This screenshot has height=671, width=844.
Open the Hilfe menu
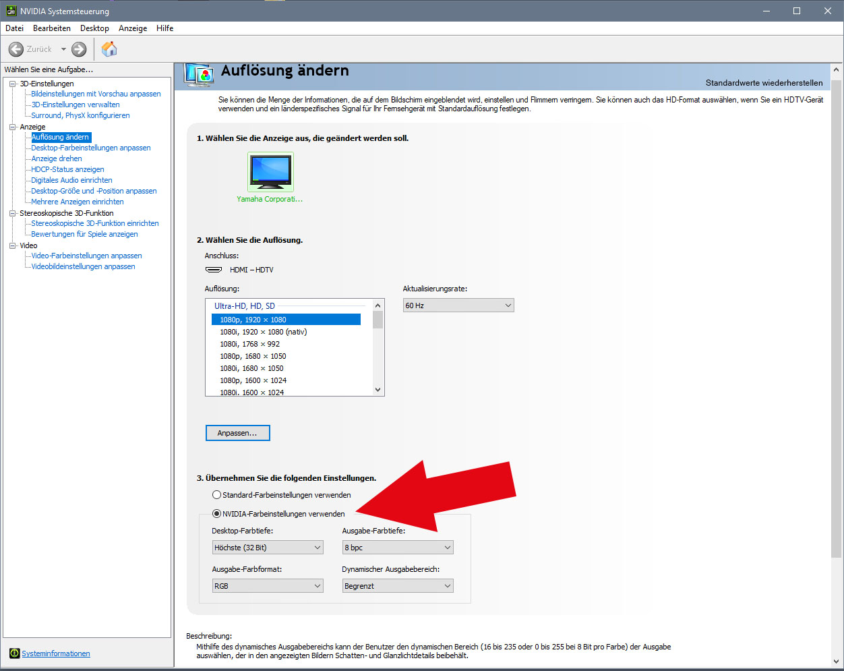click(x=164, y=28)
